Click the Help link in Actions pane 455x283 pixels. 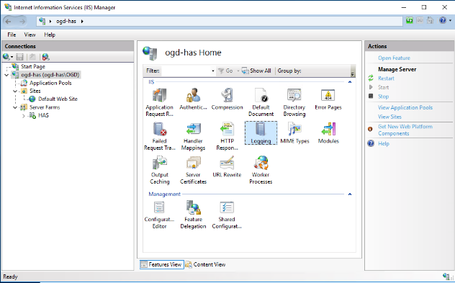point(383,144)
